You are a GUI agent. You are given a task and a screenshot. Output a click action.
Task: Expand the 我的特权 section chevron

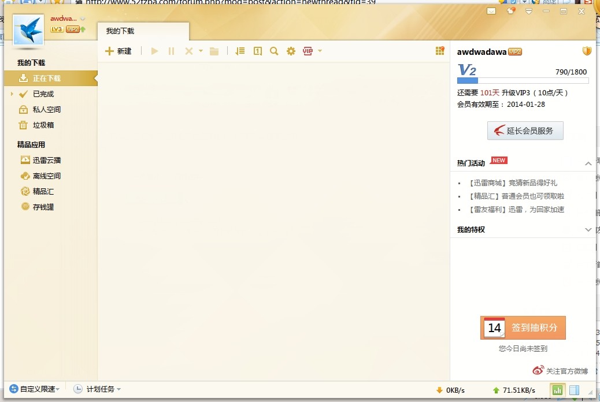tap(588, 230)
